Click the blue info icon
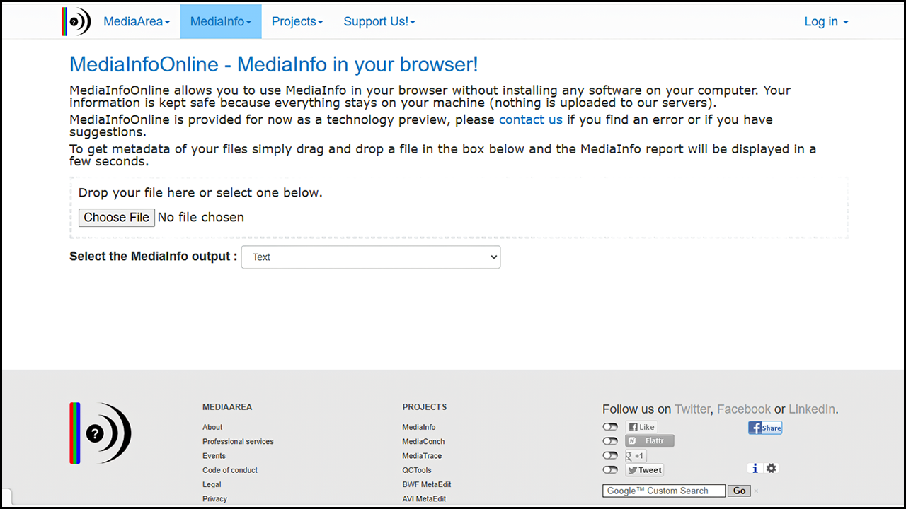Viewport: 906px width, 509px height. 755,468
